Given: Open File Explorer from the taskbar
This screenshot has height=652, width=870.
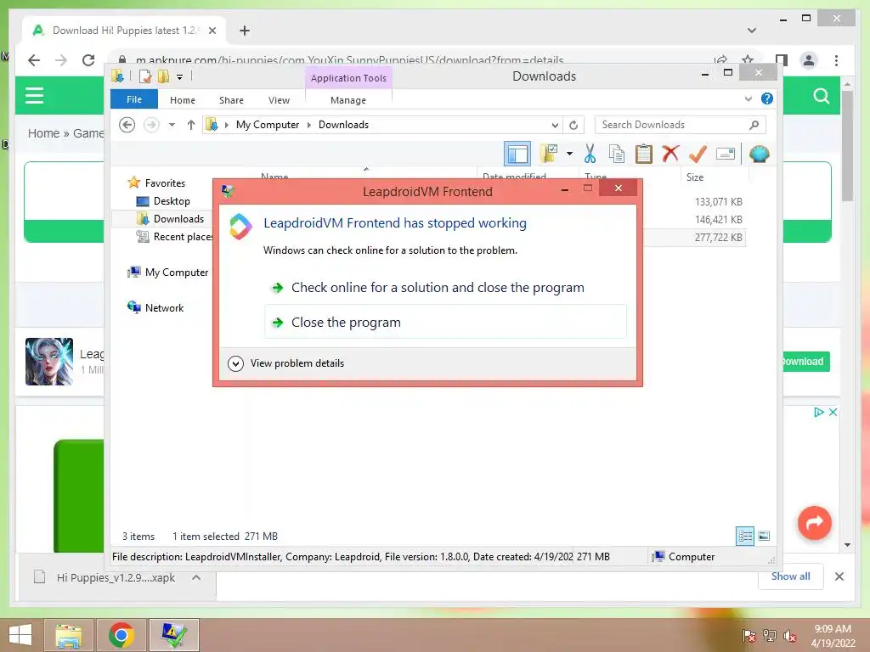Looking at the screenshot, I should coord(68,635).
